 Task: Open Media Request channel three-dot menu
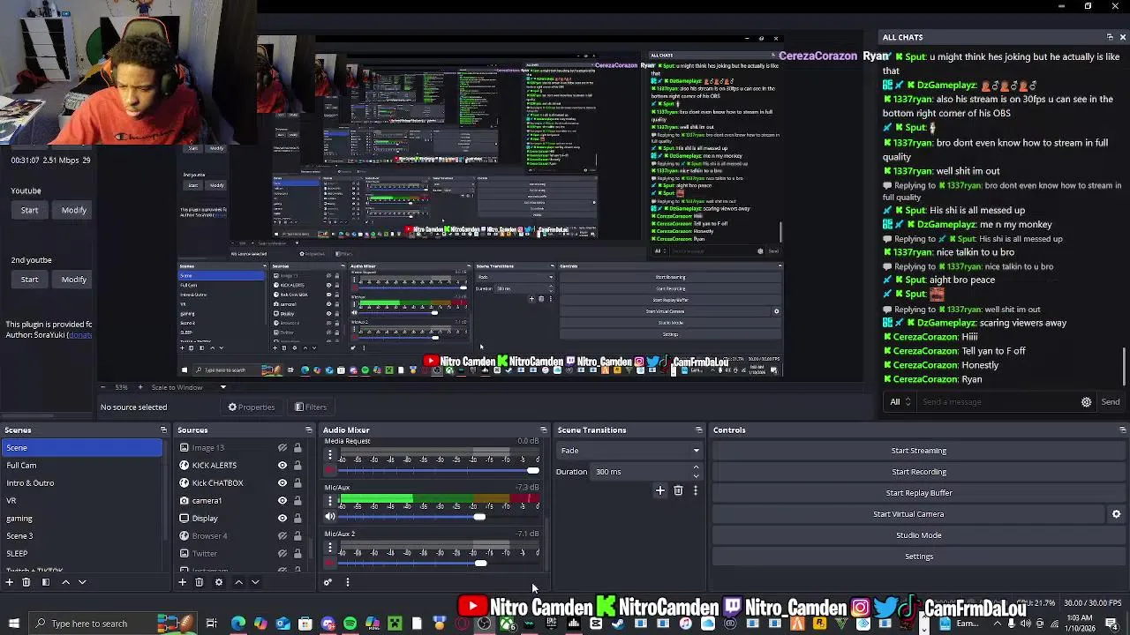(330, 455)
